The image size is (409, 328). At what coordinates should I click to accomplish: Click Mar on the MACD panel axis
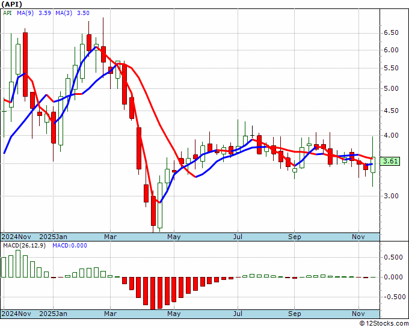coord(110,314)
